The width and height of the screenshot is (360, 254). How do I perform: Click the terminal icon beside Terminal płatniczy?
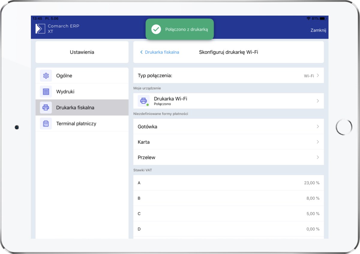tap(46, 124)
